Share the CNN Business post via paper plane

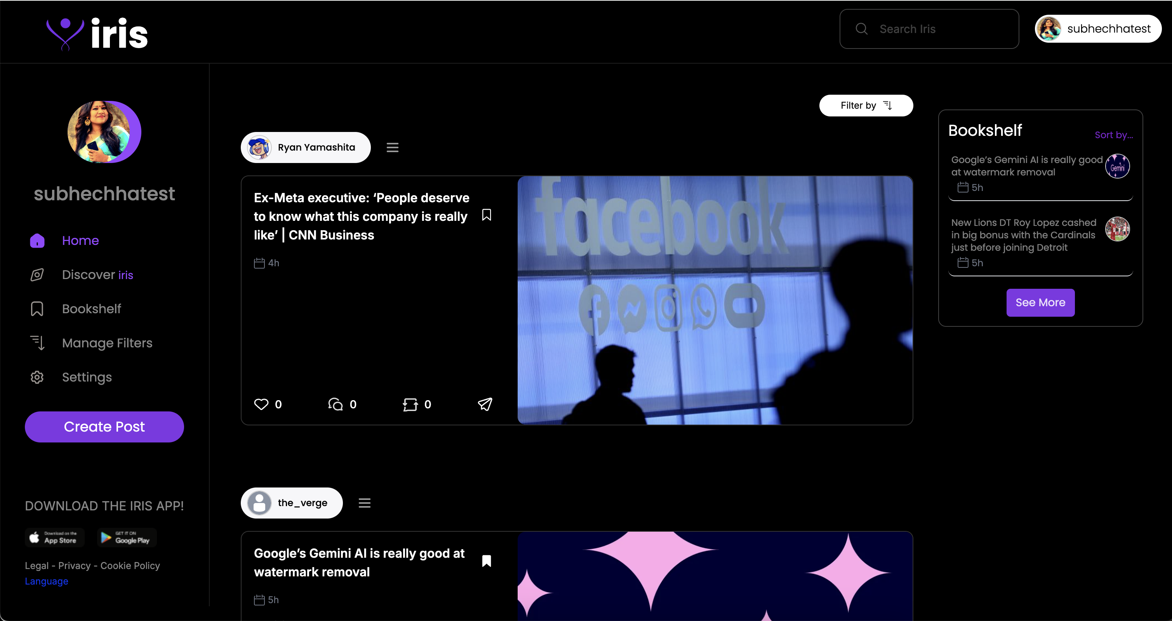coord(485,404)
